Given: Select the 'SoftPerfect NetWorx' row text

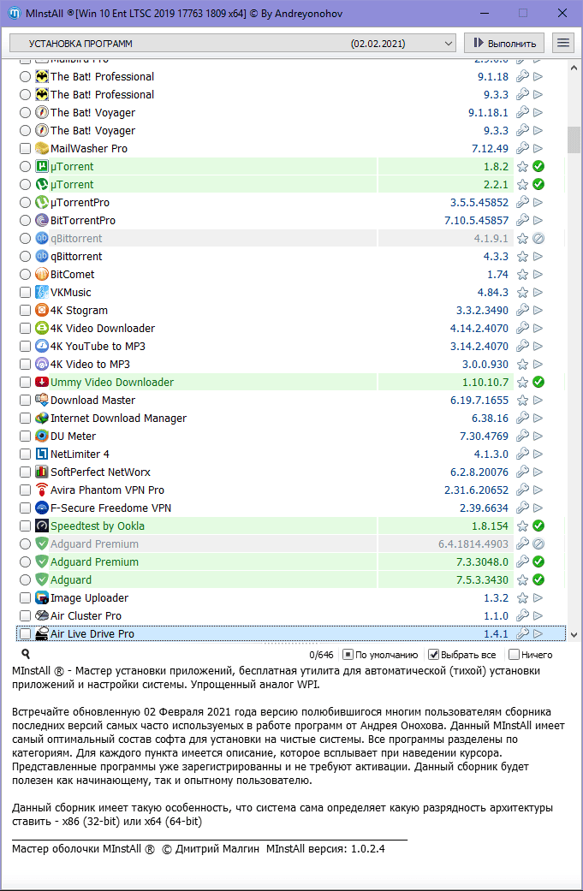Looking at the screenshot, I should (100, 472).
